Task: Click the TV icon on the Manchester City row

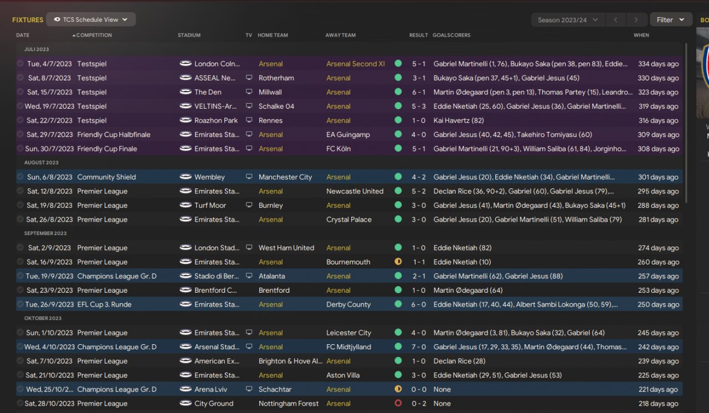Action: click(x=249, y=177)
